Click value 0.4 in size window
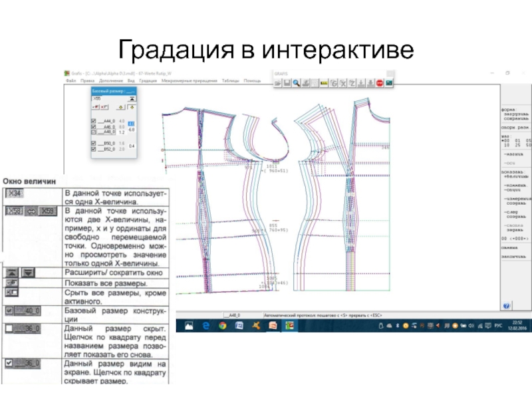Viewport: 532px width, 399px height. (131, 146)
